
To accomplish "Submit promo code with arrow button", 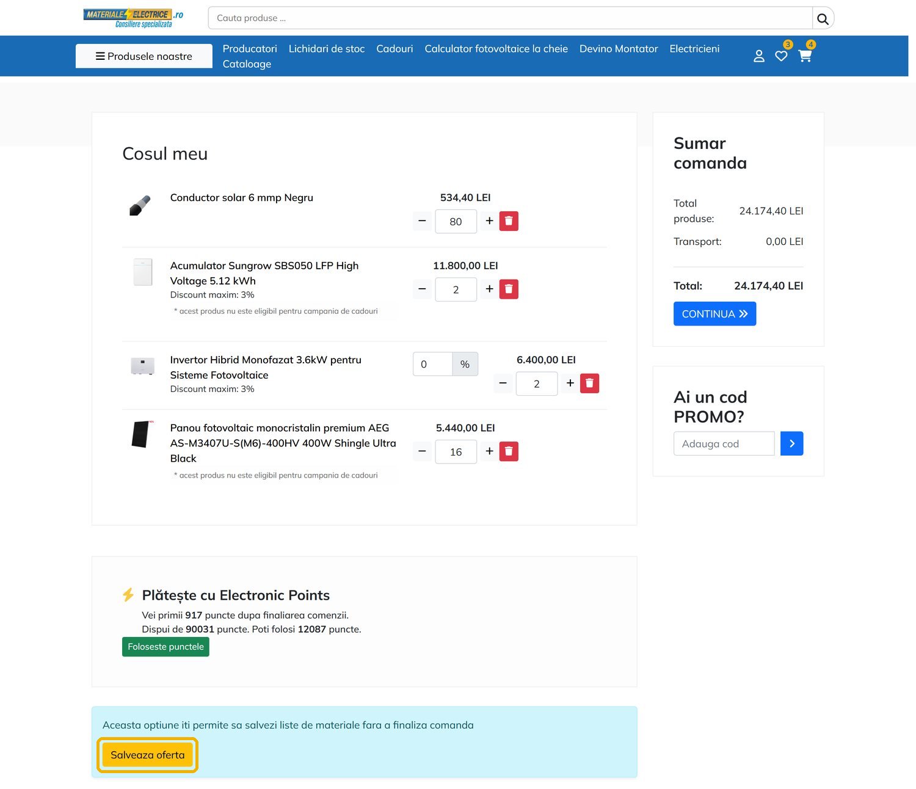I will pyautogui.click(x=791, y=443).
